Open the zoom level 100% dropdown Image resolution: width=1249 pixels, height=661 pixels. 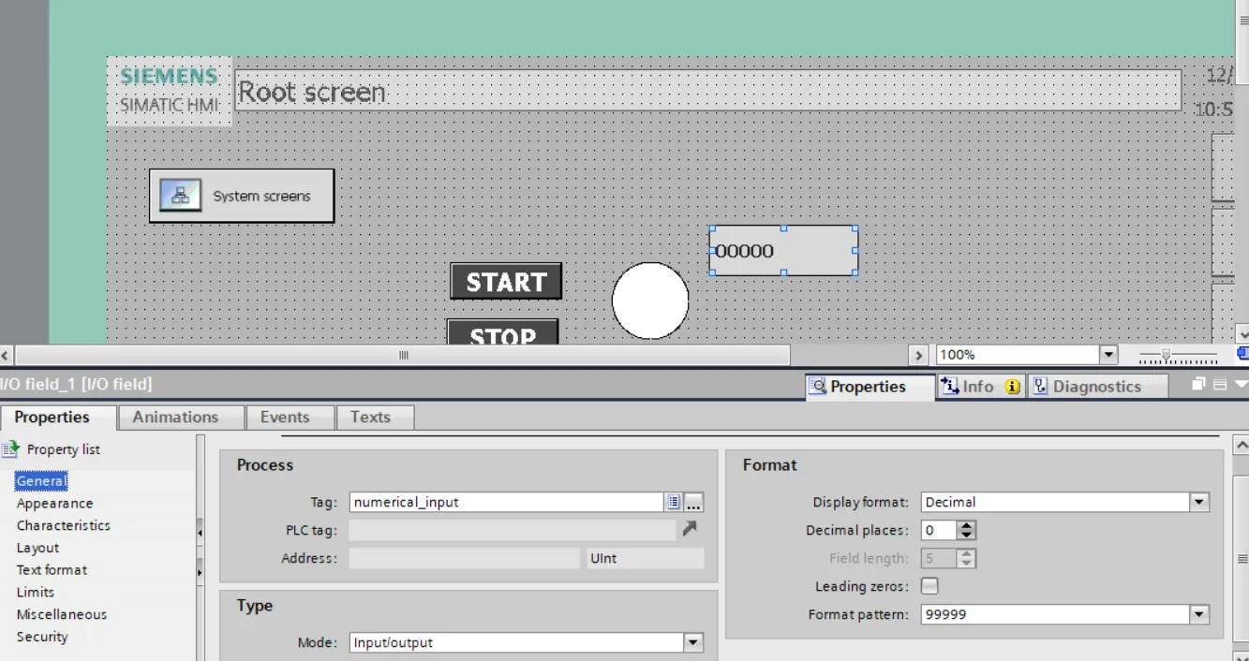1109,355
